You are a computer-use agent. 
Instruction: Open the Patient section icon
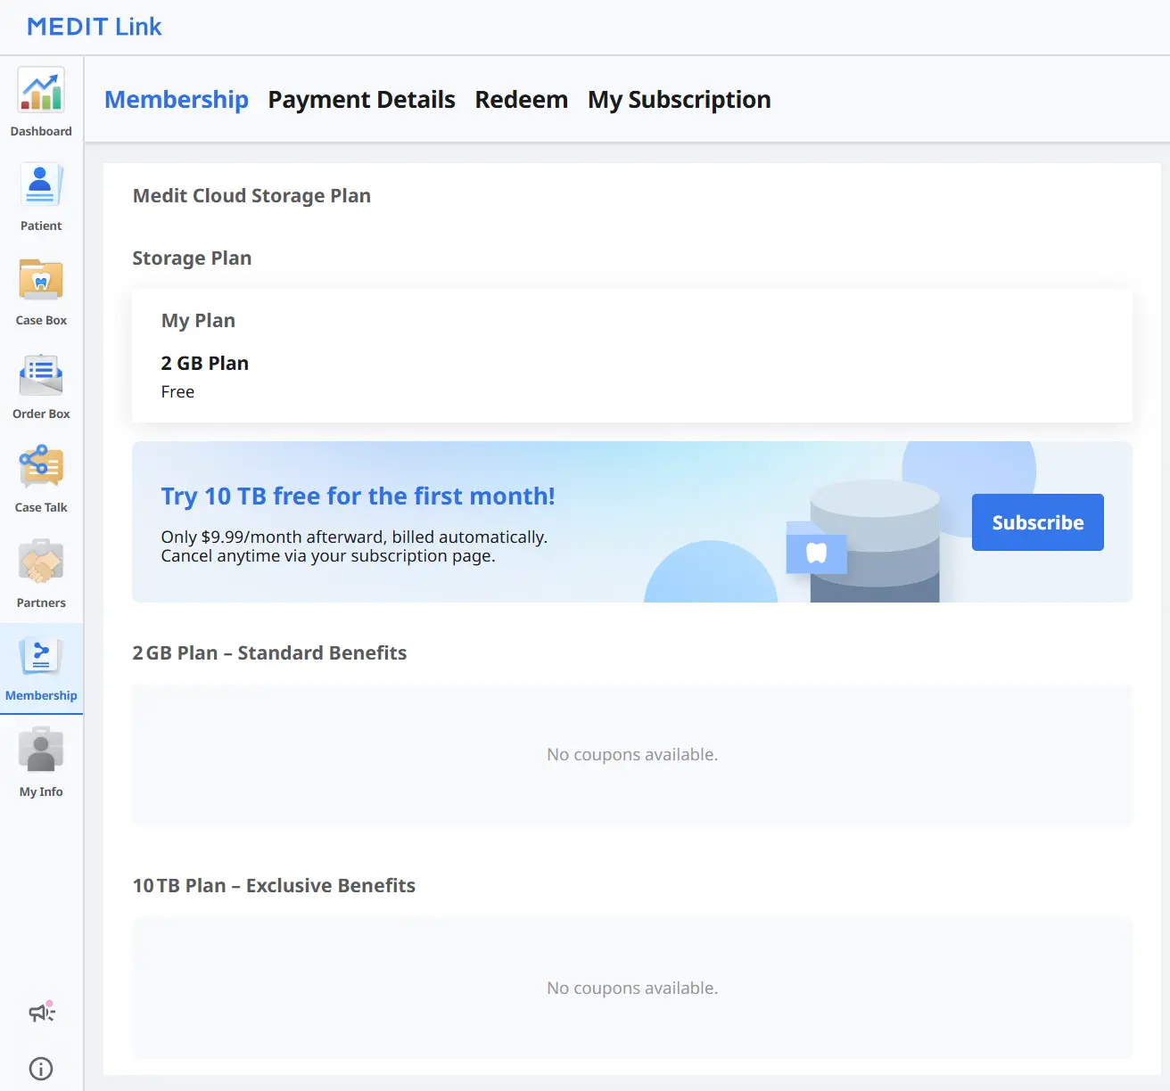click(x=41, y=185)
